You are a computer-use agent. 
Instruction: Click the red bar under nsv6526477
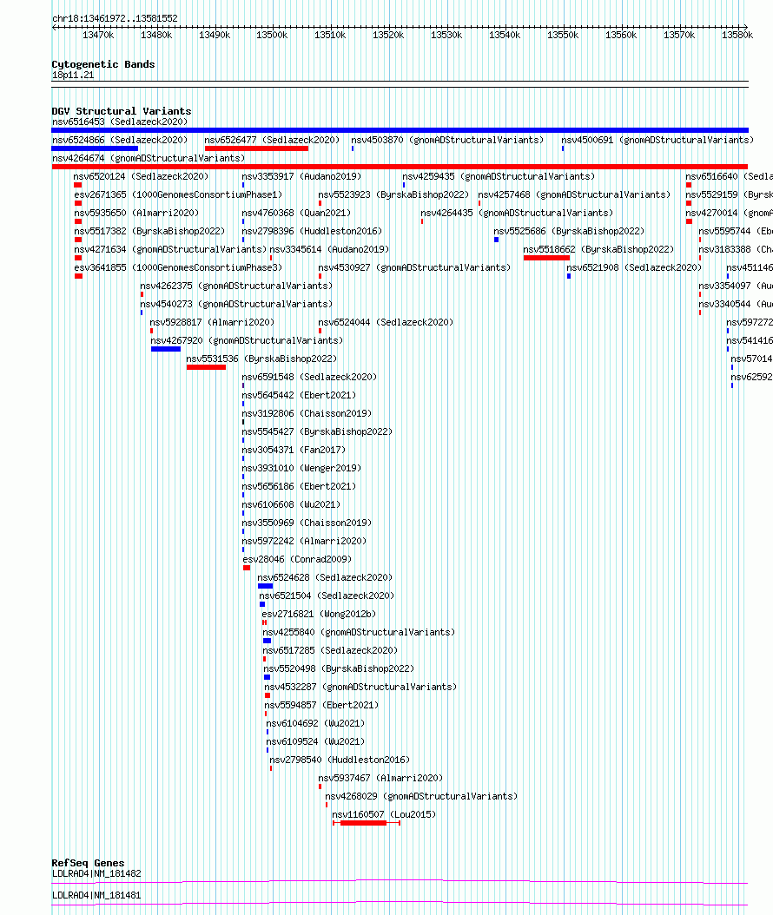pos(256,148)
